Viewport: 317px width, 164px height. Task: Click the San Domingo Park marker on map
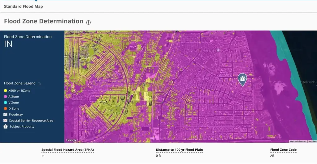218,50
